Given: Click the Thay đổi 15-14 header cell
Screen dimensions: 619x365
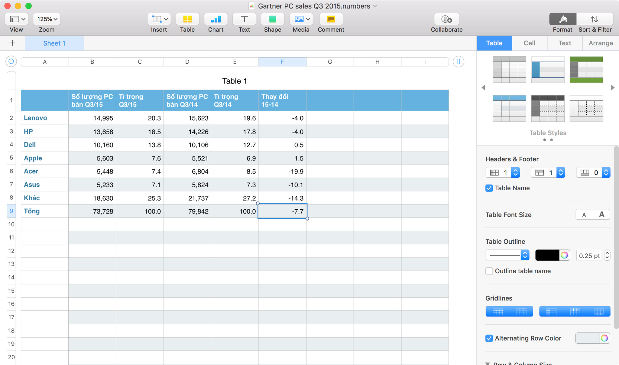Looking at the screenshot, I should (282, 100).
